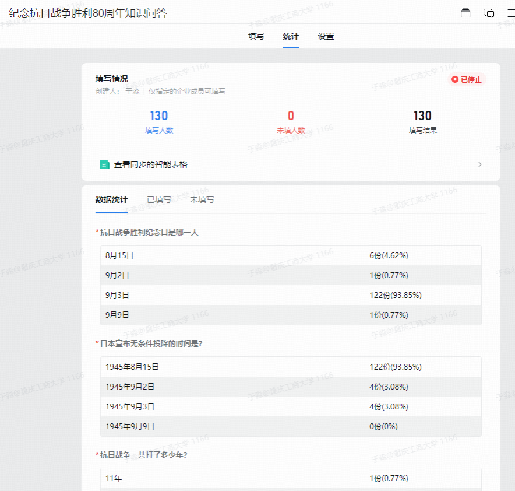Open the 设置 tab

[x=326, y=36]
